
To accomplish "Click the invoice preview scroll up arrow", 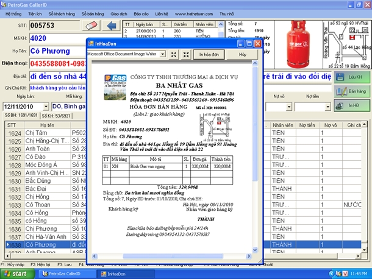I will pos(255,63).
